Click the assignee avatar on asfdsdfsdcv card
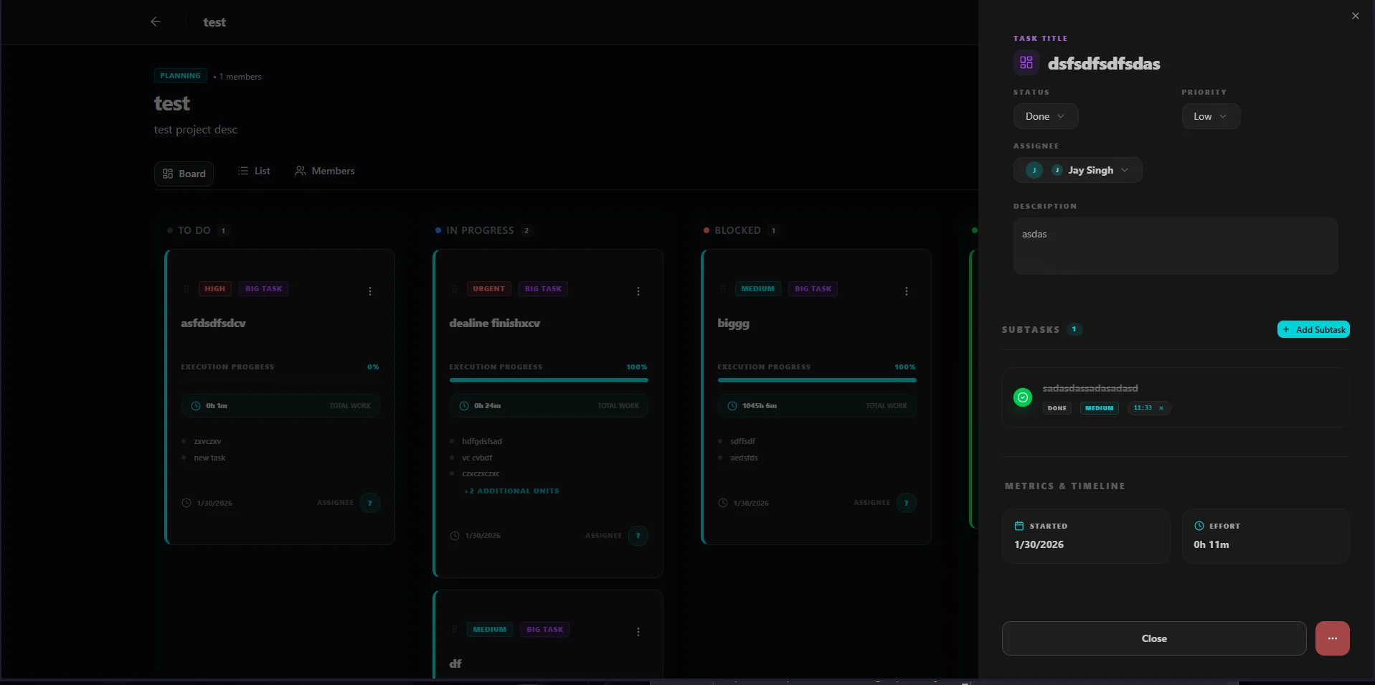The width and height of the screenshot is (1375, 685). coord(370,503)
